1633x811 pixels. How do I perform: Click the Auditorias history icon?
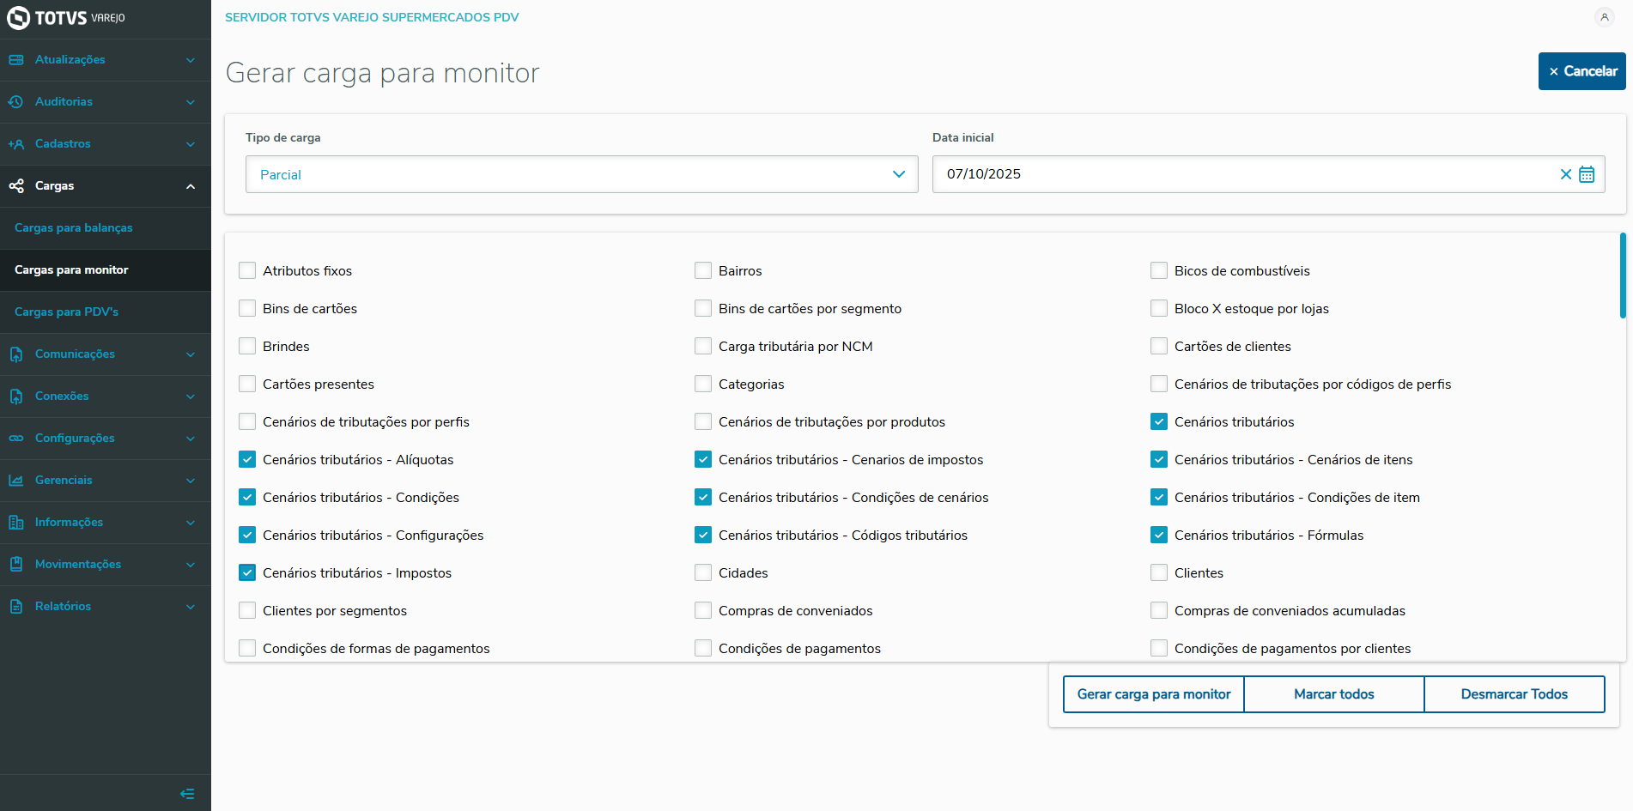tap(16, 102)
